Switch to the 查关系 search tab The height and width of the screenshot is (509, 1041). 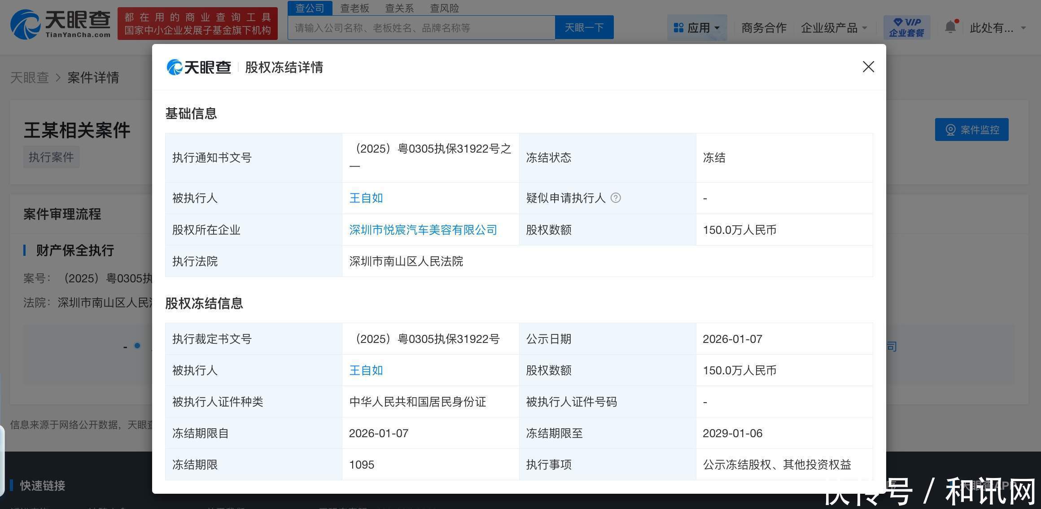tap(399, 8)
